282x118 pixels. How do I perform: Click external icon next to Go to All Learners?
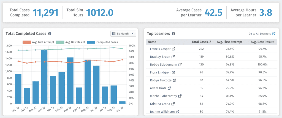click(x=274, y=34)
